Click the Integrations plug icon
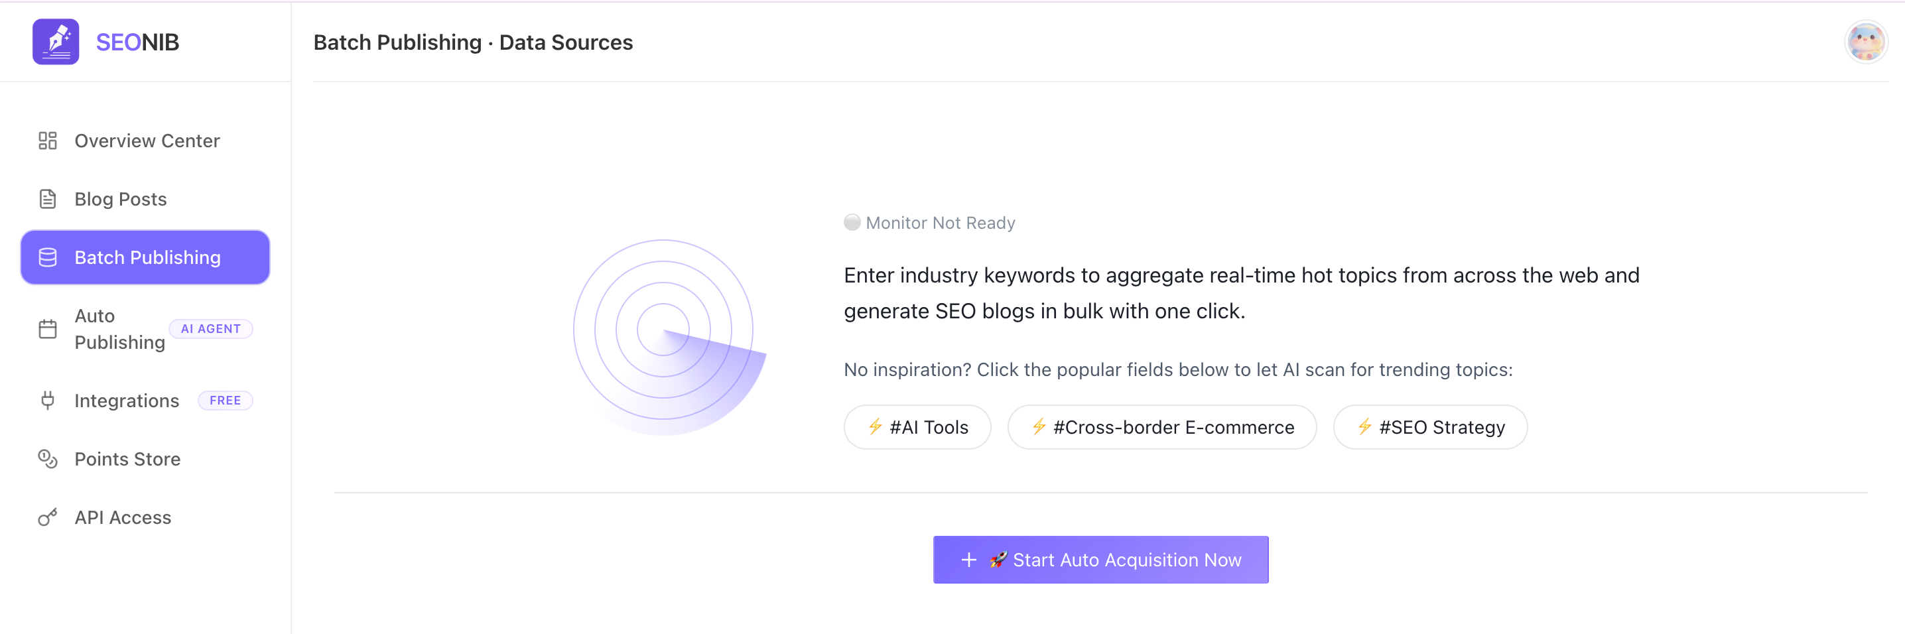 point(47,400)
